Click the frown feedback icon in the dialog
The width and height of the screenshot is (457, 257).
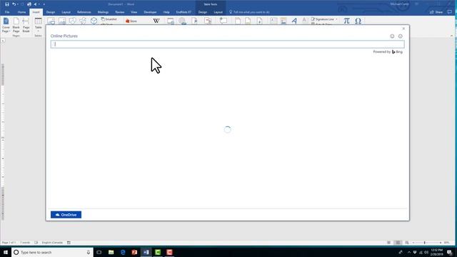tap(400, 36)
